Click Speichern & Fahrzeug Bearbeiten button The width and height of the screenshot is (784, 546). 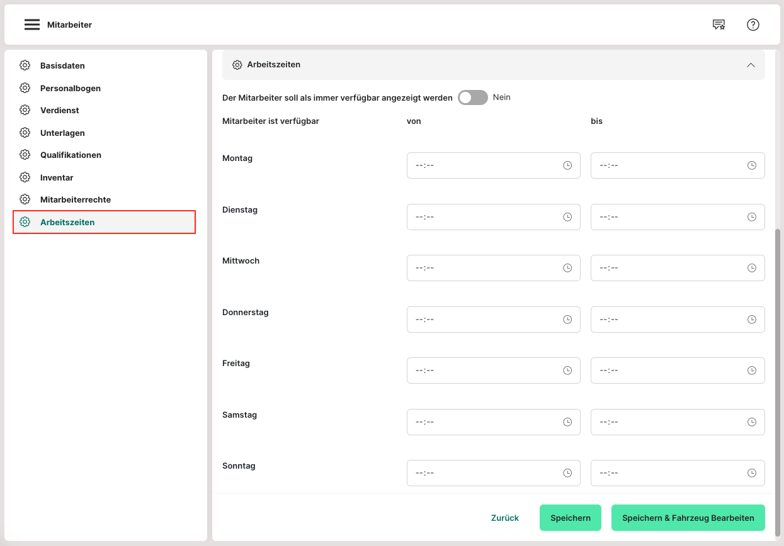pos(688,518)
